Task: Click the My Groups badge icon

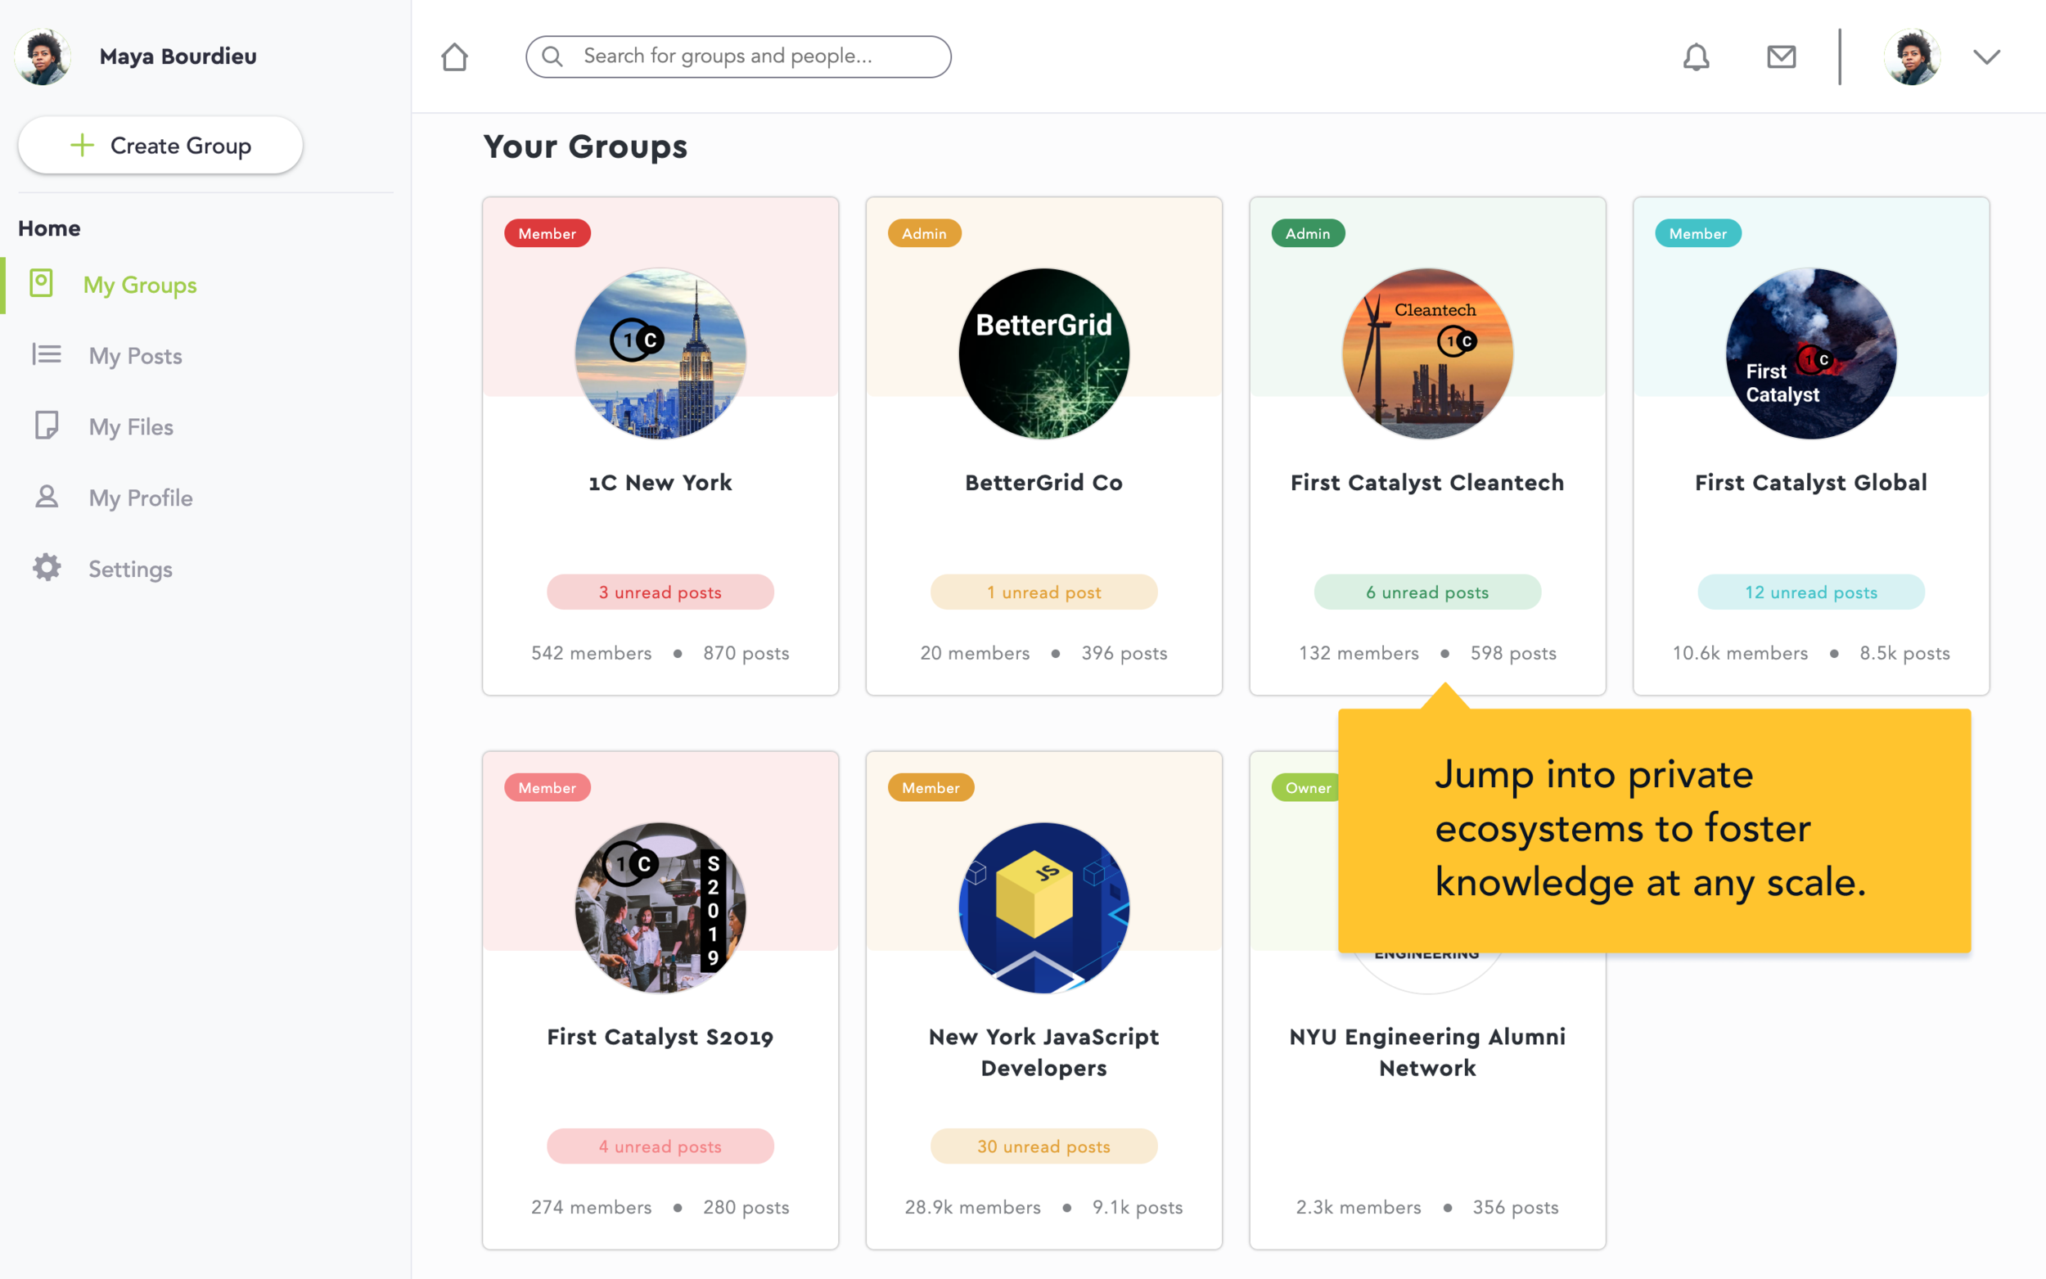Action: [x=41, y=283]
